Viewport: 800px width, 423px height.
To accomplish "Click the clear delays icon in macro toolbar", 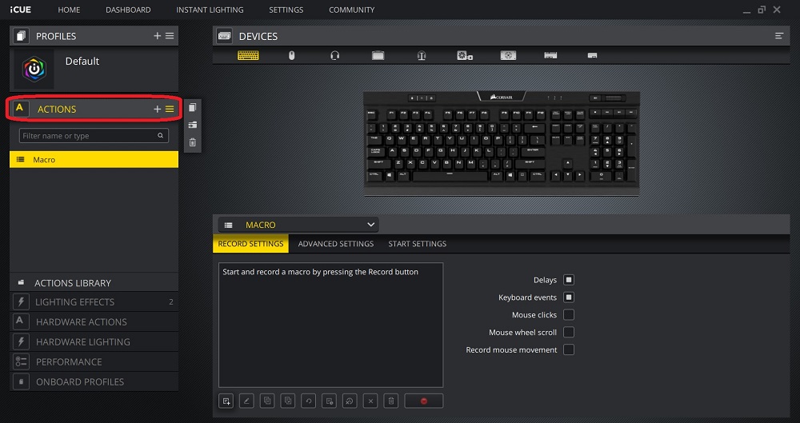I will [x=350, y=401].
